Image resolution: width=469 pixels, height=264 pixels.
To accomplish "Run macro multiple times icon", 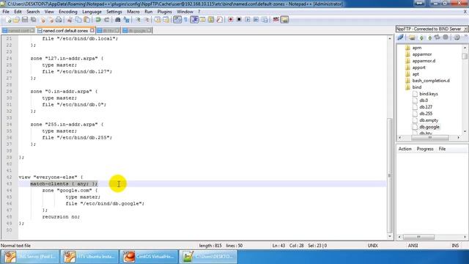I will point(256,20).
